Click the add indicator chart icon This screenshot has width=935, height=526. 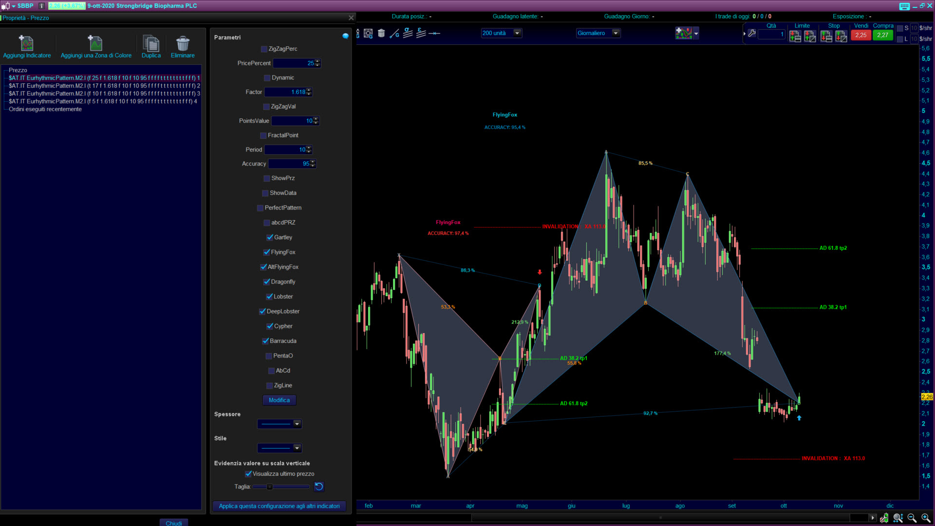[684, 33]
